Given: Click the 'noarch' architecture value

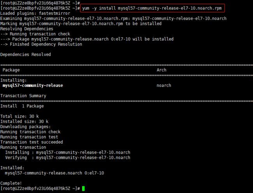Looking at the screenshot, I should tap(164, 86).
